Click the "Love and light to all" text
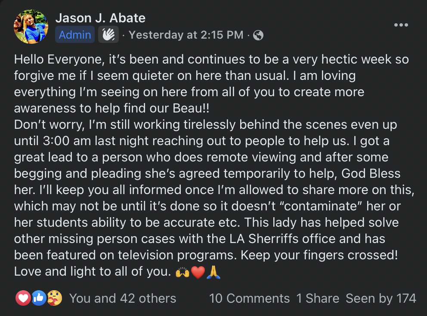 click(x=90, y=271)
